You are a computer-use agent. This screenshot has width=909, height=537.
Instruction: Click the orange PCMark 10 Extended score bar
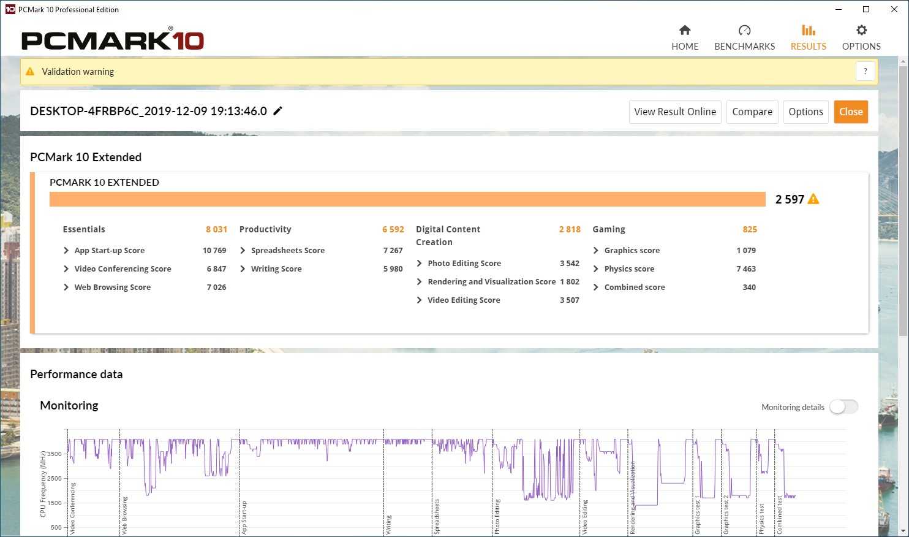(407, 199)
